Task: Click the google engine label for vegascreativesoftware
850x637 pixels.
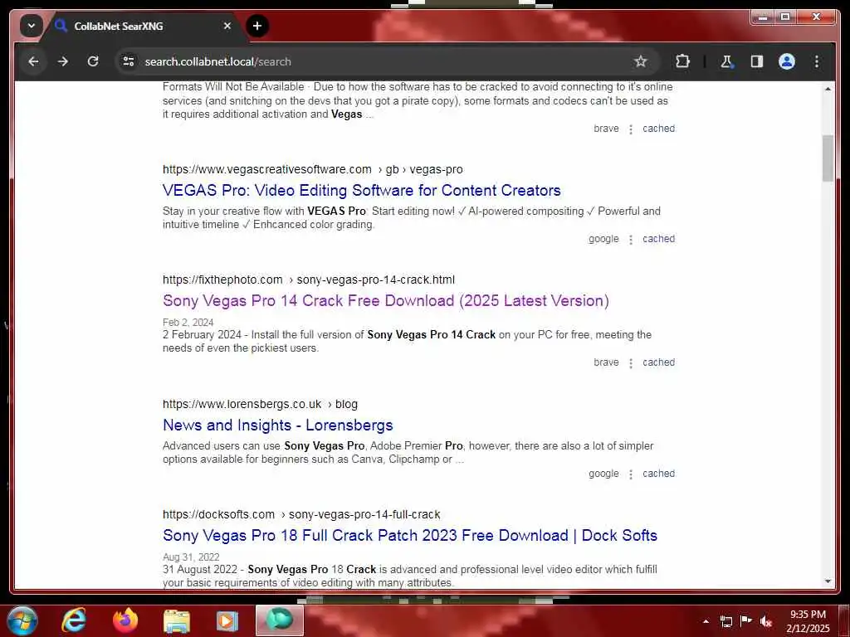Action: point(603,239)
